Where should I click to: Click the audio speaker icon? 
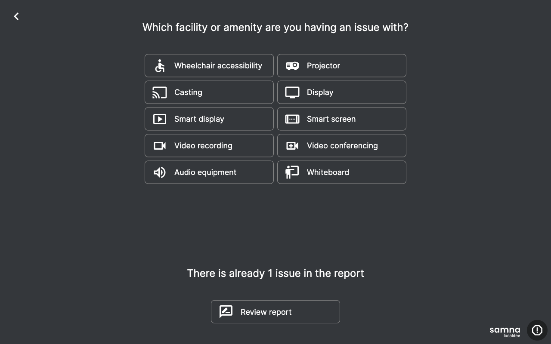tap(160, 172)
